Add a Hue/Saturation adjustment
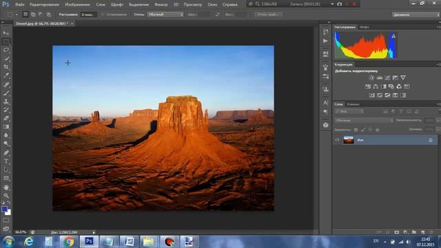Viewport: 441px width, 248px height. click(368, 86)
